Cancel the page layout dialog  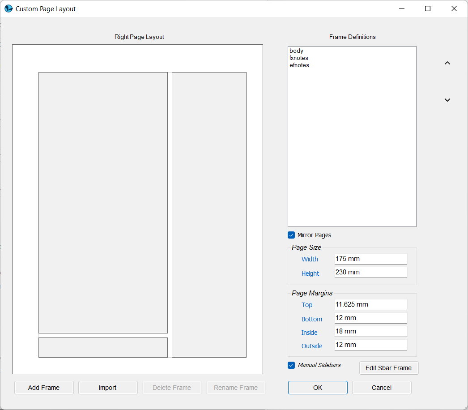382,388
